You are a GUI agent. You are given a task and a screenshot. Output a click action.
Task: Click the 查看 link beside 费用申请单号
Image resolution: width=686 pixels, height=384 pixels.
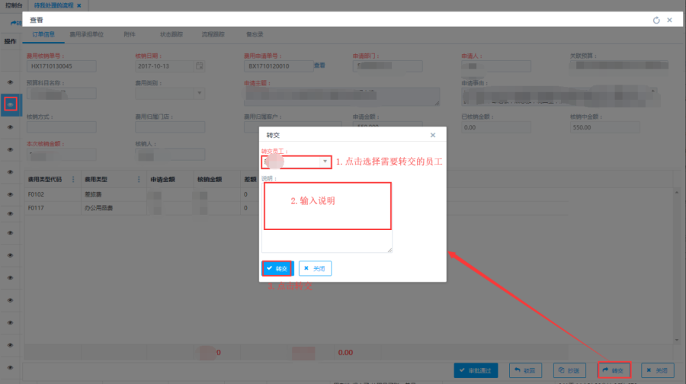(319, 66)
